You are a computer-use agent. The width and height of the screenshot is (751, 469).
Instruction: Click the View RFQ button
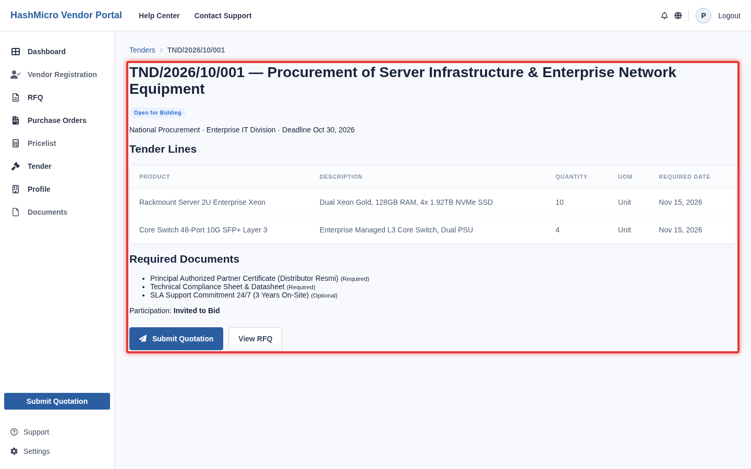click(255, 339)
